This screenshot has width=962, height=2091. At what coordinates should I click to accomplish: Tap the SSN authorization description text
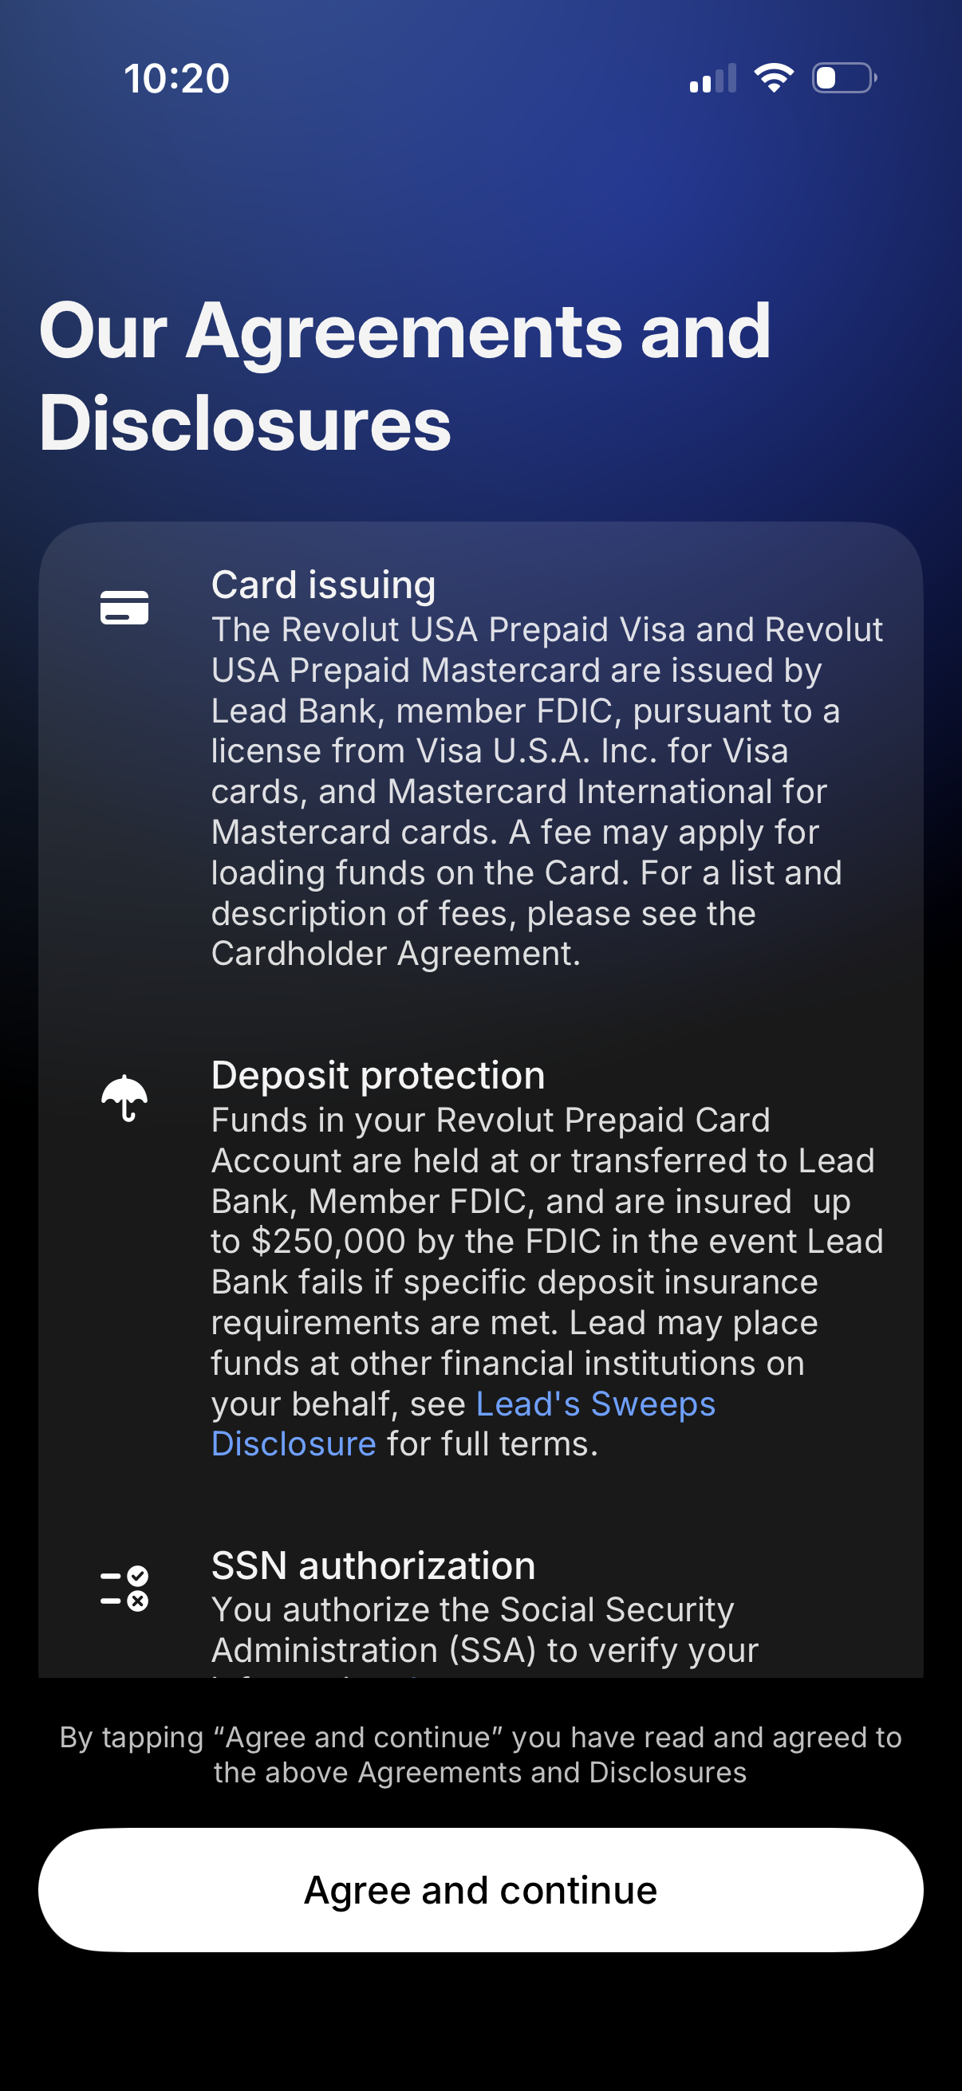point(484,1629)
